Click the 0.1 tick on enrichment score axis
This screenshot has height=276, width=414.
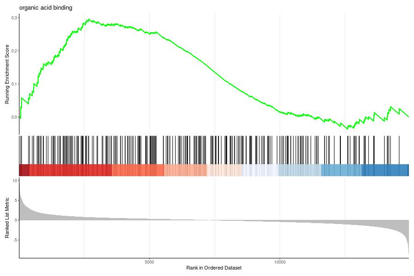coord(14,84)
